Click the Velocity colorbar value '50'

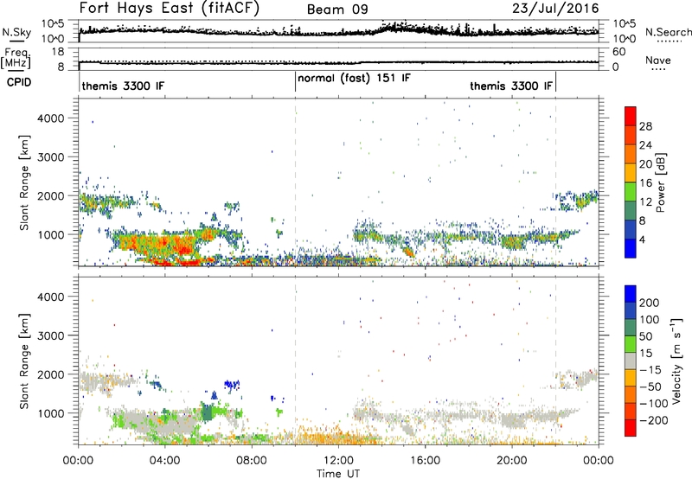pyautogui.click(x=645, y=336)
